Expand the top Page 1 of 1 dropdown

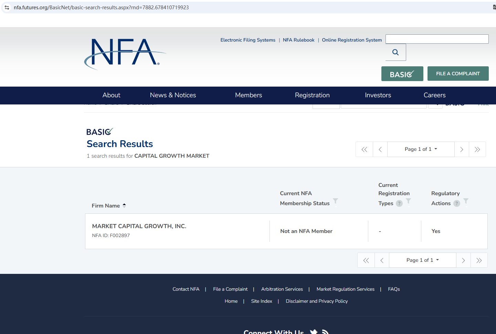(421, 149)
